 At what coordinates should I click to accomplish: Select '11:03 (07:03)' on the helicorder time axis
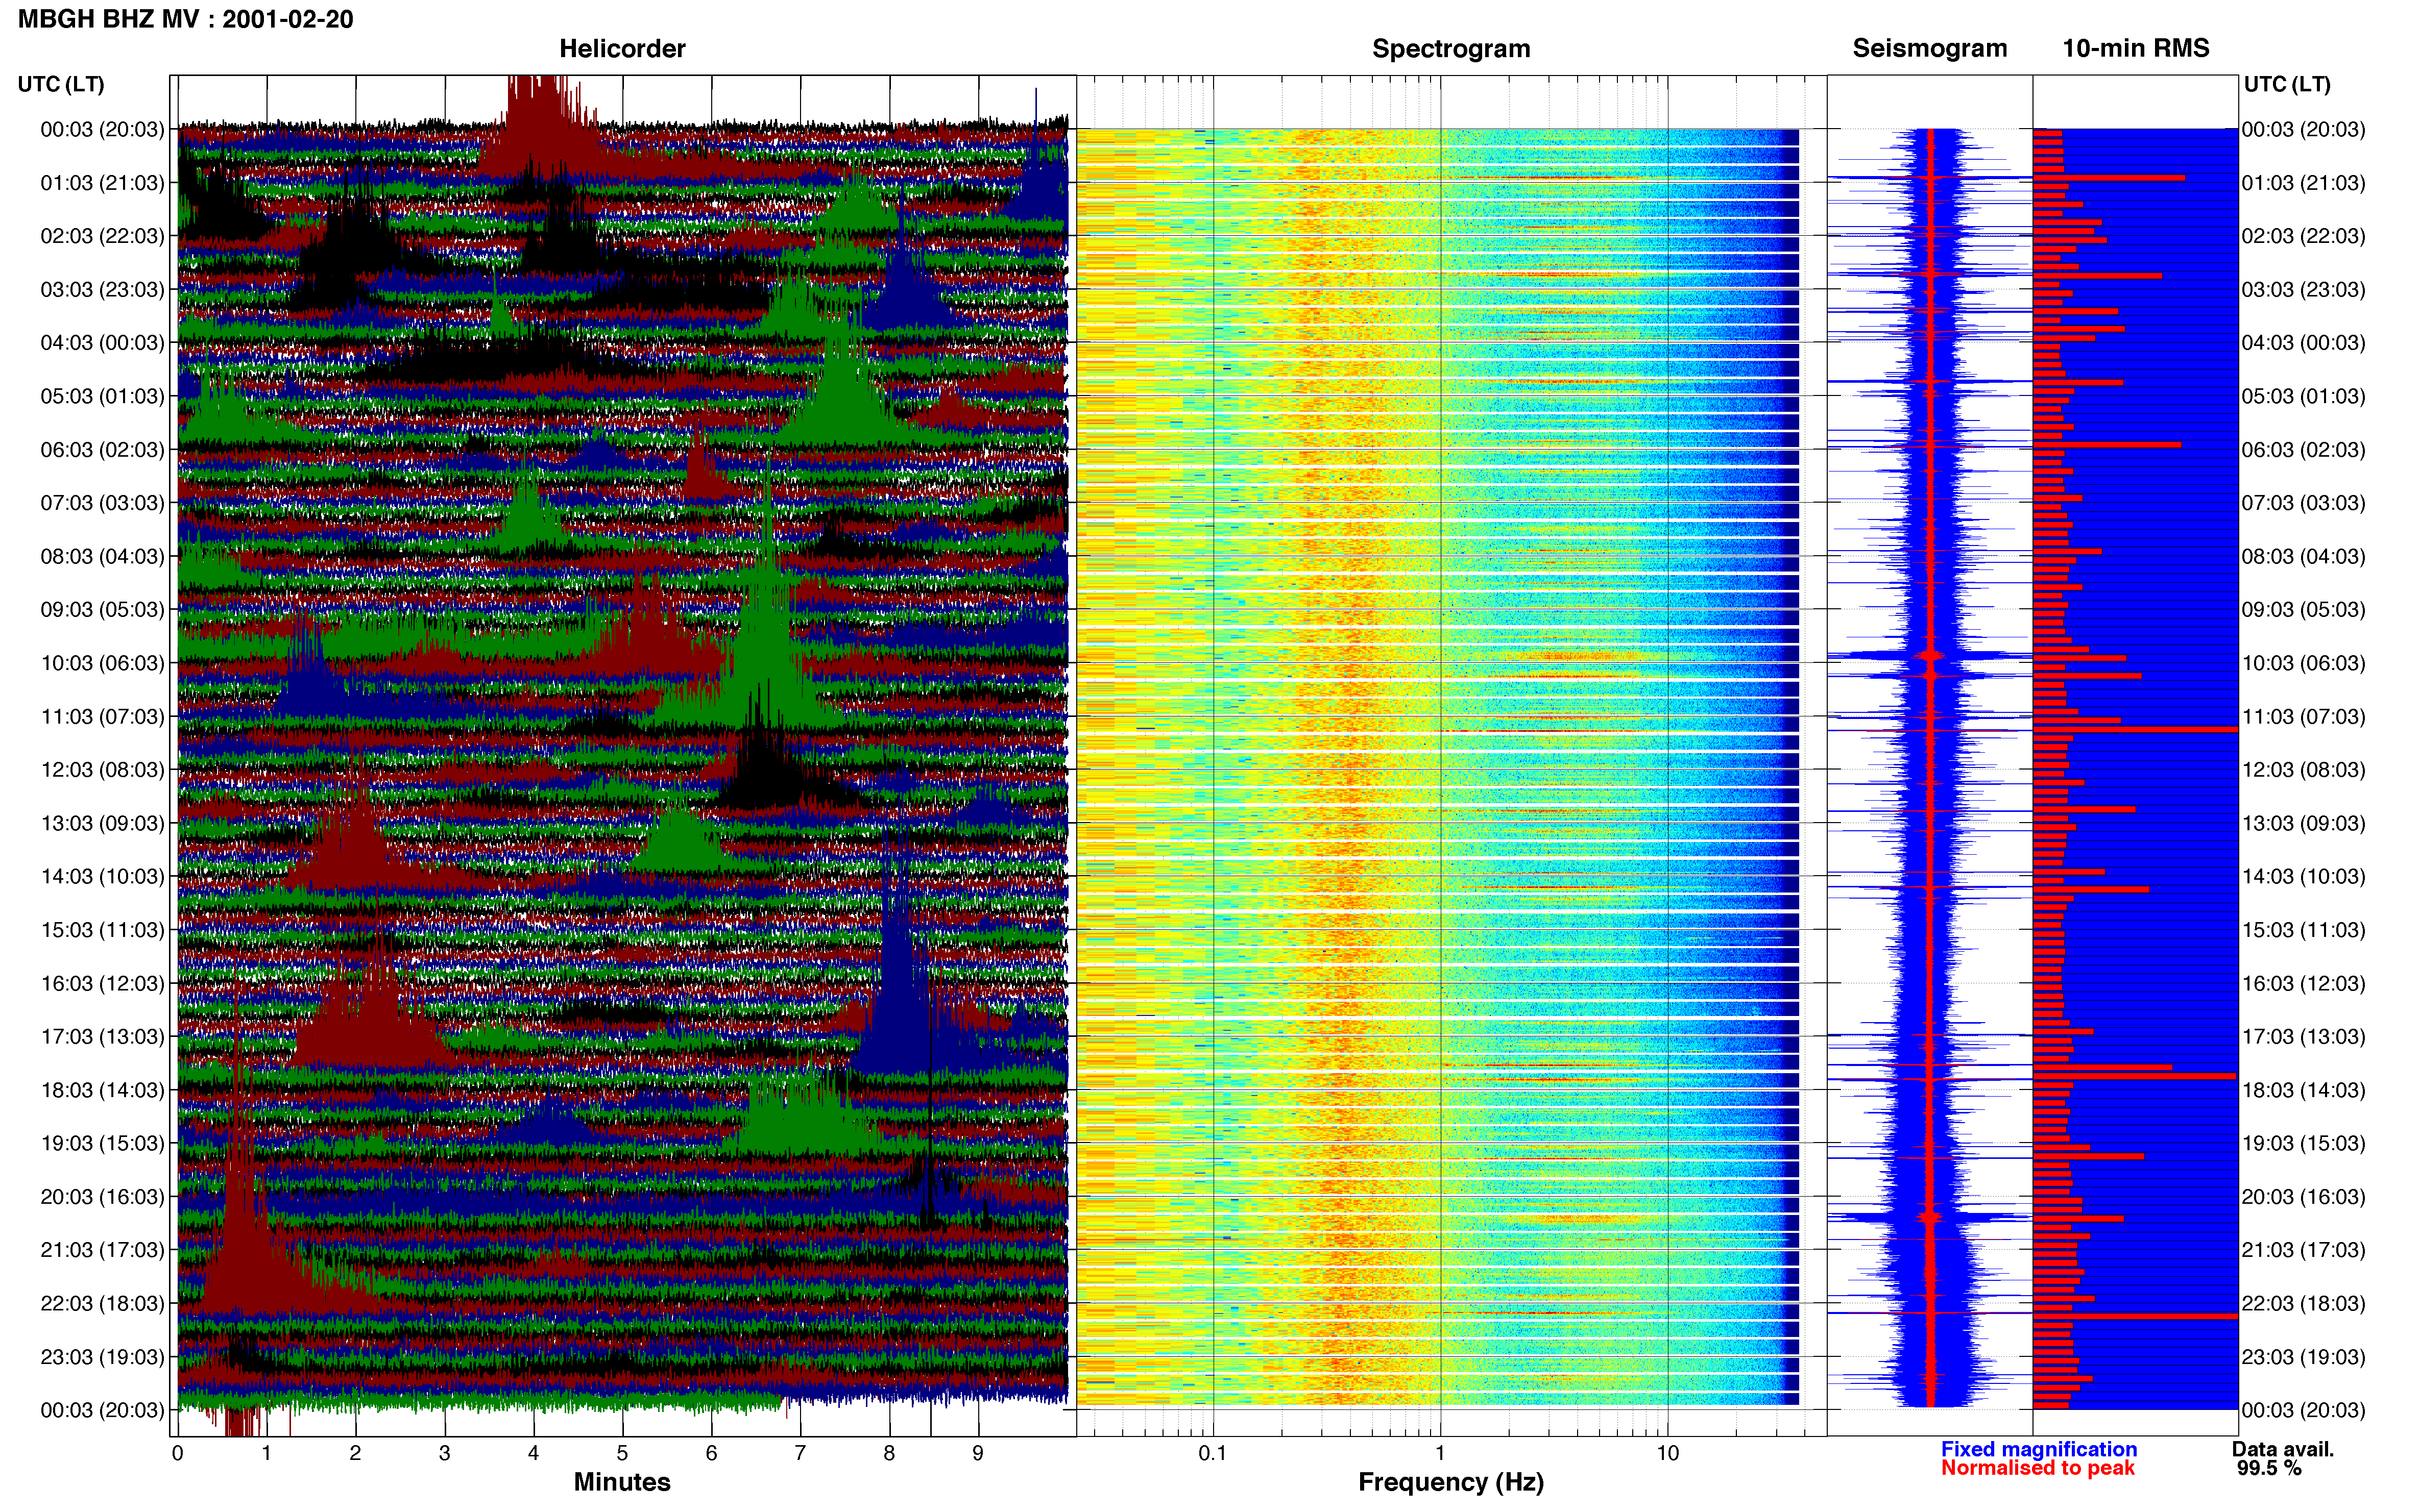[102, 717]
